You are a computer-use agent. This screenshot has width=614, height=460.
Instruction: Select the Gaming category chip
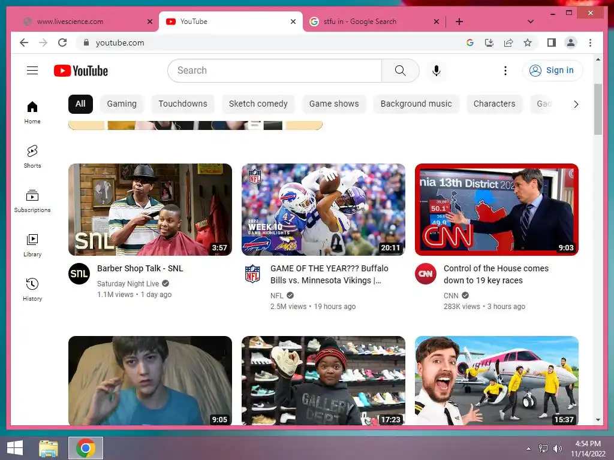tap(122, 104)
